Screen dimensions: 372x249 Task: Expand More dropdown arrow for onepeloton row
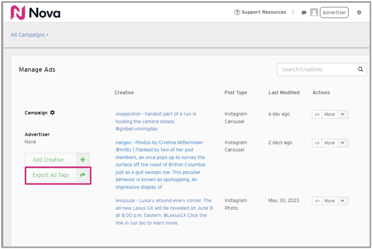(x=343, y=114)
